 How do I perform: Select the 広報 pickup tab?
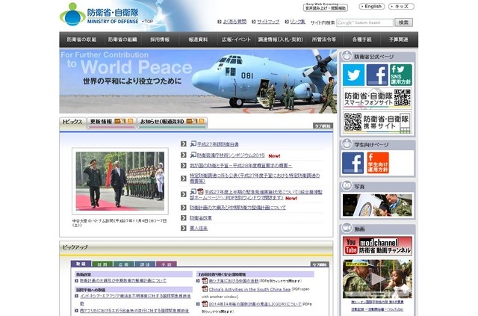pos(124,264)
